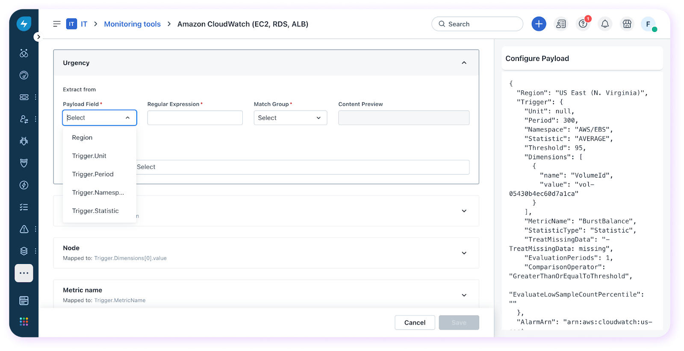Open the alerts triangle sidebar icon
The height and width of the screenshot is (351, 684).
(x=24, y=229)
